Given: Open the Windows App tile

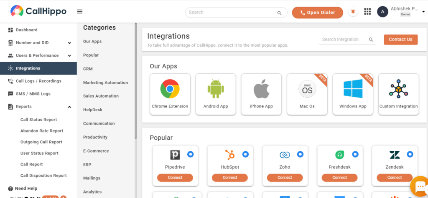Looking at the screenshot, I should 353,94.
